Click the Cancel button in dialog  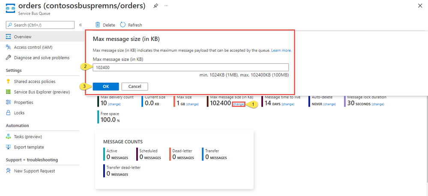pos(135,86)
